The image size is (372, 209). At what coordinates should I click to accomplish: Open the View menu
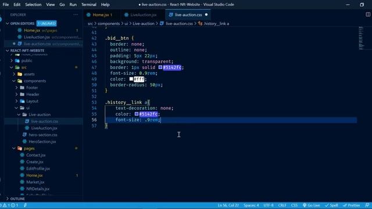coord(51,5)
